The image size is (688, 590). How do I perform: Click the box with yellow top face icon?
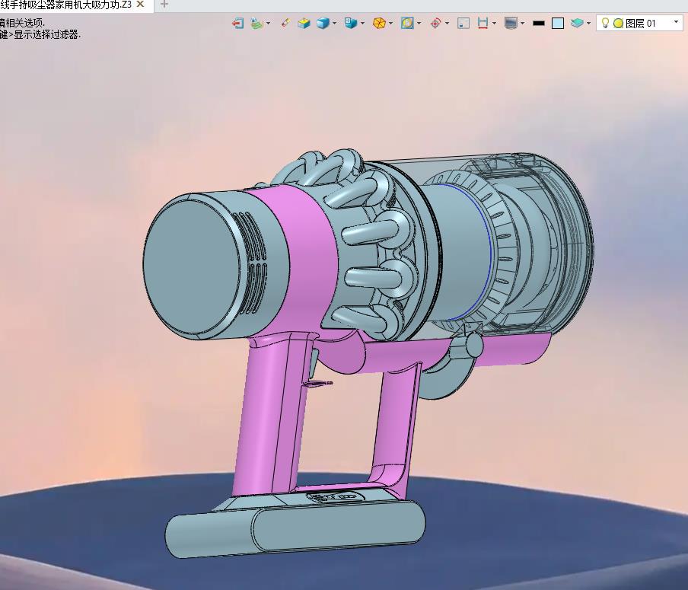coord(304,23)
